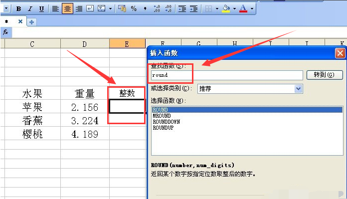The height and width of the screenshot is (199, 347).
Task: Open the merge cells options arrow
Action: coord(110,9)
